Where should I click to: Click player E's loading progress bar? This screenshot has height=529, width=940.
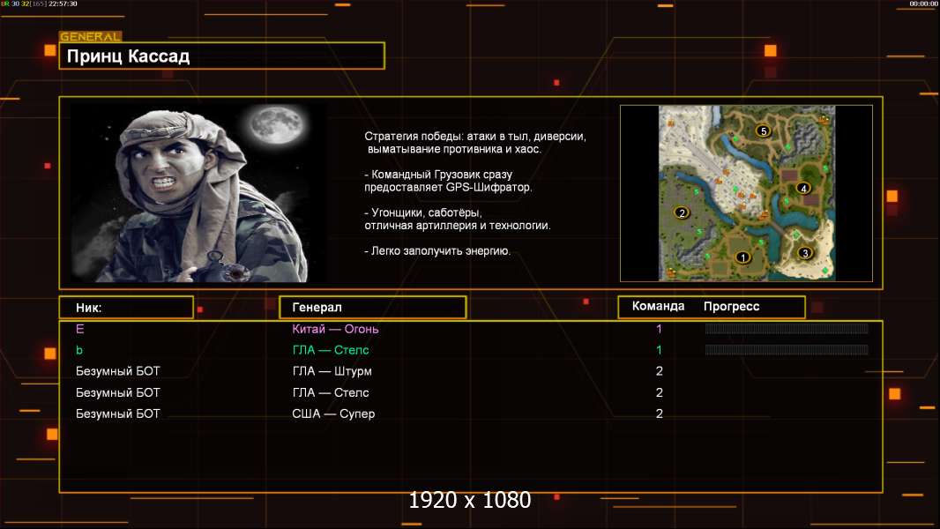(x=787, y=329)
